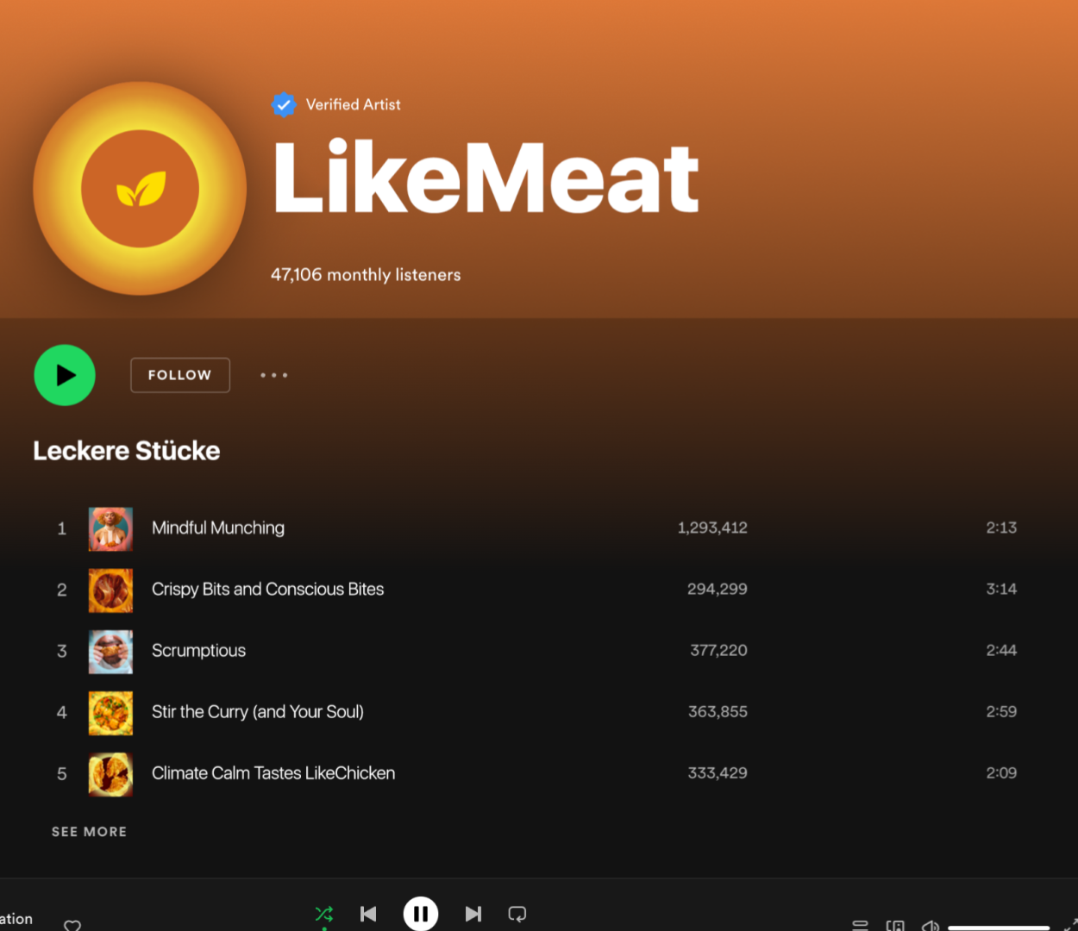Click the LikeMeat artist profile picture
Image resolution: width=1078 pixels, height=931 pixels.
[x=140, y=189]
